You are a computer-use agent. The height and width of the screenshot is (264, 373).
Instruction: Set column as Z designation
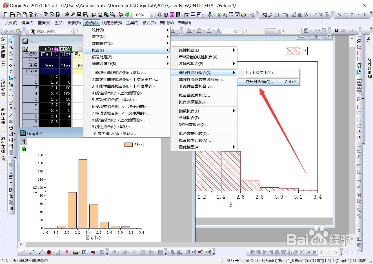point(352,15)
